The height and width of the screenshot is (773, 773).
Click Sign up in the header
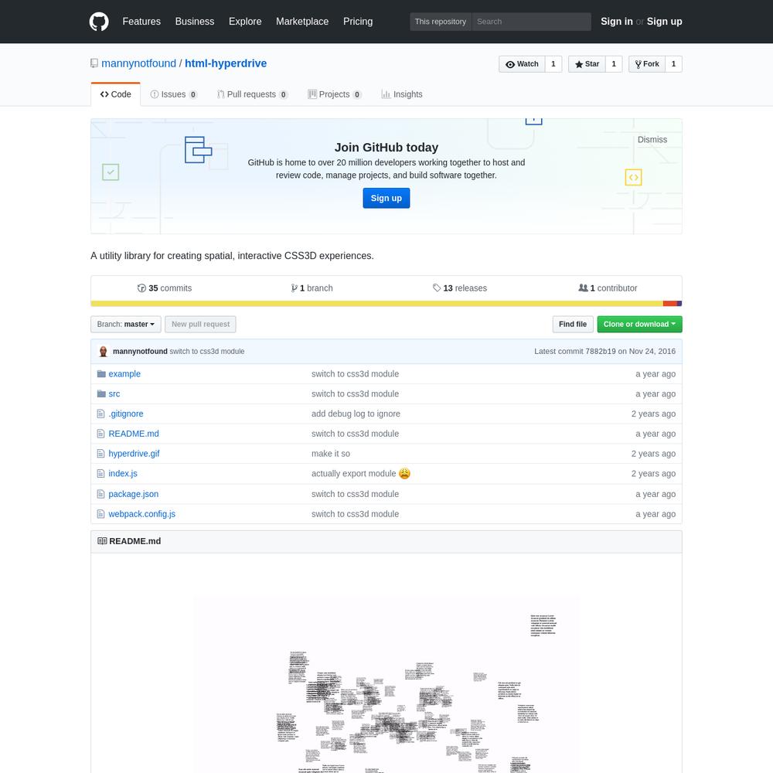665,22
